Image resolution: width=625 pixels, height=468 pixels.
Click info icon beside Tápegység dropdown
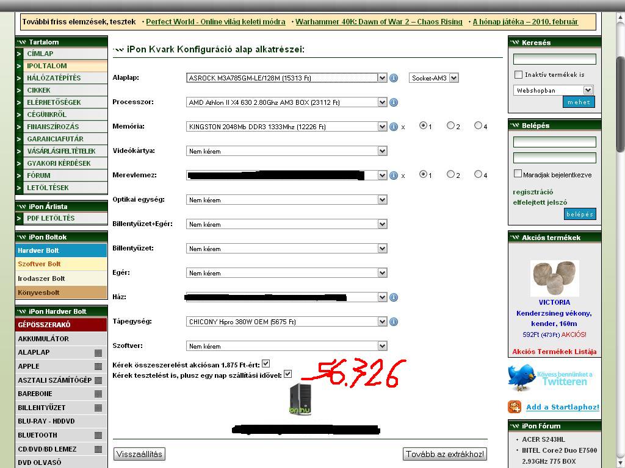coord(394,322)
